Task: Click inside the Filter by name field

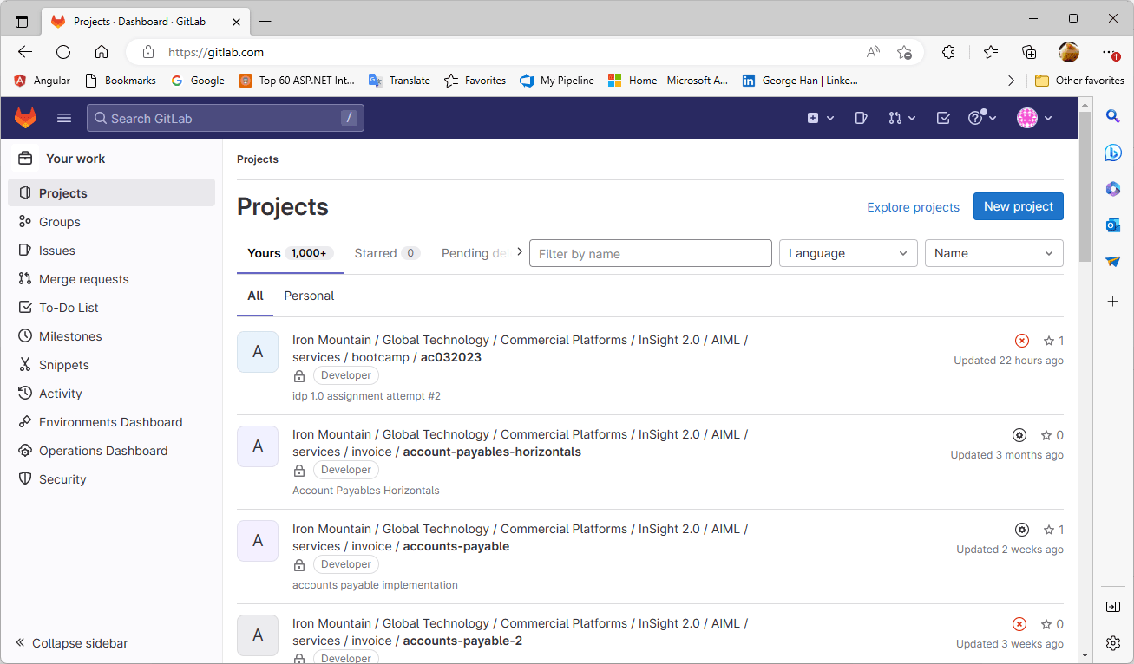Action: point(650,252)
